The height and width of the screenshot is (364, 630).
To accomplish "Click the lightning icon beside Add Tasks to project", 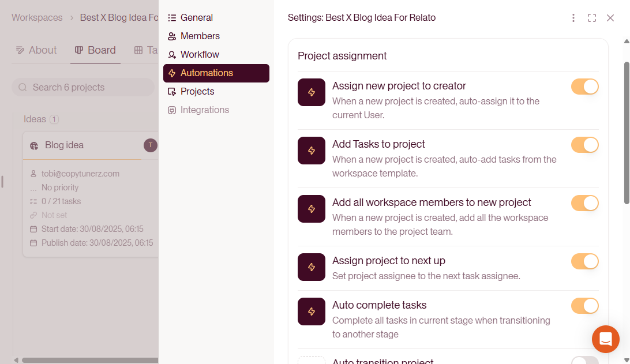I will click(312, 151).
